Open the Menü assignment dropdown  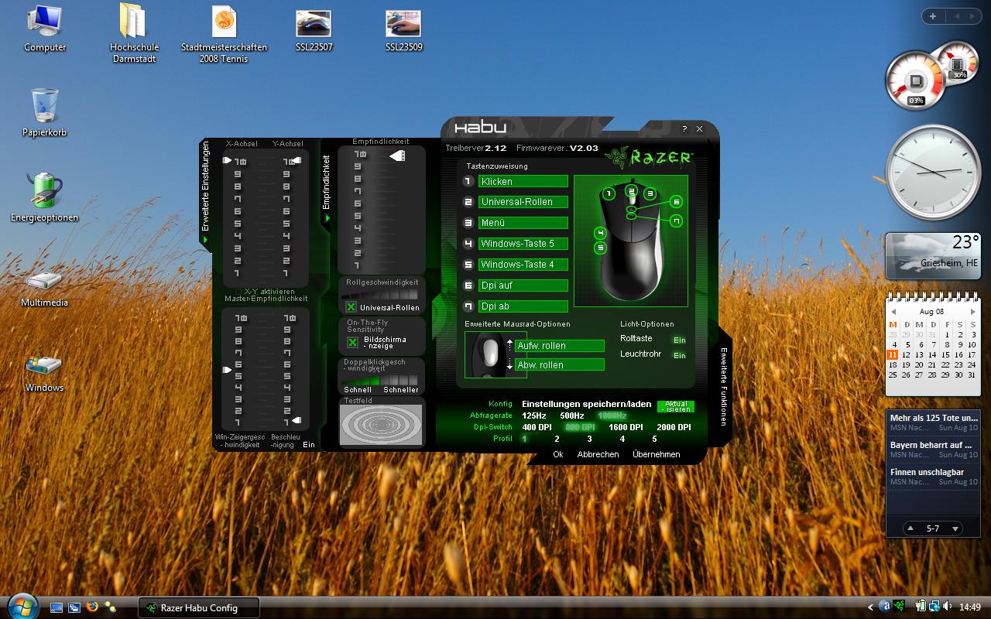[x=523, y=223]
